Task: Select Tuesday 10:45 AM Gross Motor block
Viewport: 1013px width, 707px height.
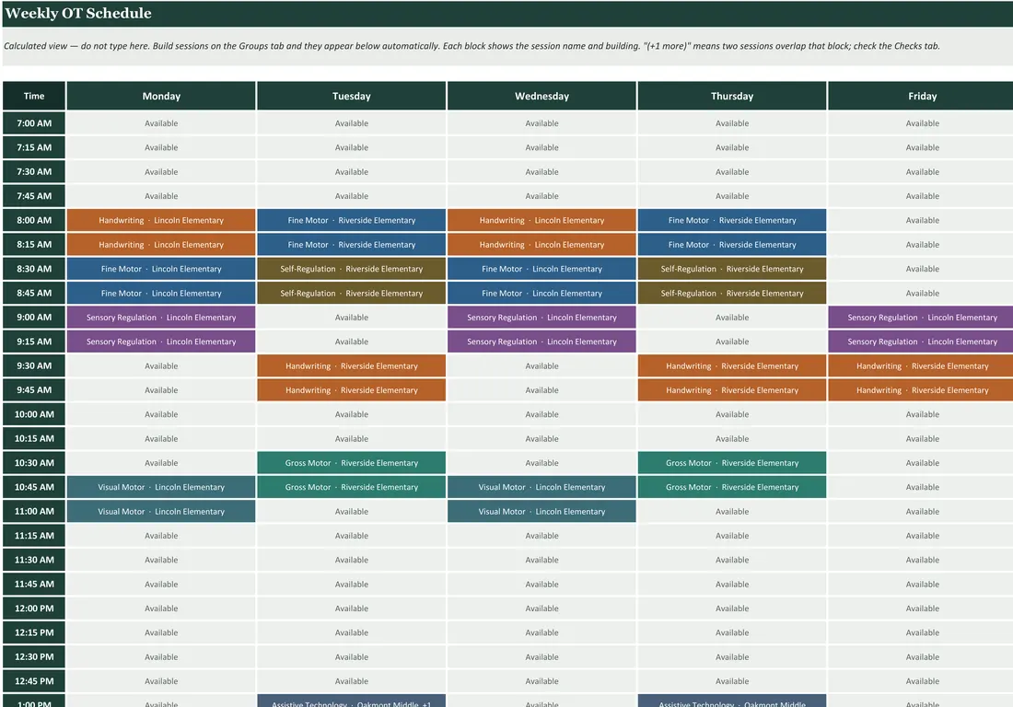Action: (x=352, y=487)
